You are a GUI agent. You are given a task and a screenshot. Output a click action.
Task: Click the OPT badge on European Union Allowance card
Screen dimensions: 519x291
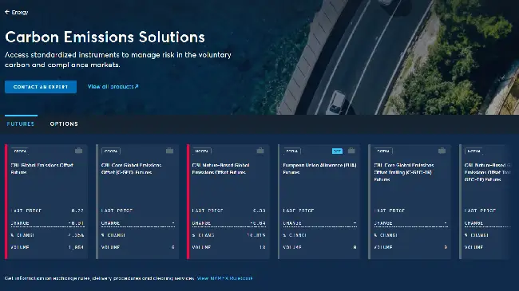[x=337, y=151]
